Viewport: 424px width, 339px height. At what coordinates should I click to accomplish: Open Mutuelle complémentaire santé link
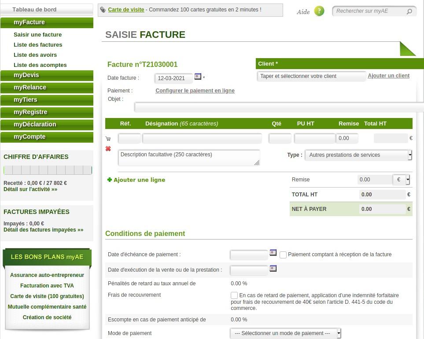pyautogui.click(x=47, y=306)
